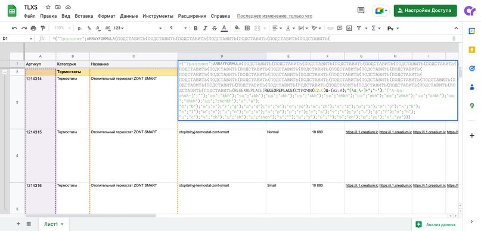Click the undo arrow icon

click(14, 28)
